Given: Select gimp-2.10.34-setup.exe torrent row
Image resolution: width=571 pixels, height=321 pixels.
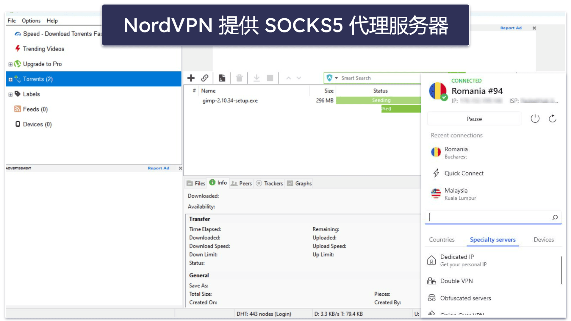Looking at the screenshot, I should click(302, 101).
